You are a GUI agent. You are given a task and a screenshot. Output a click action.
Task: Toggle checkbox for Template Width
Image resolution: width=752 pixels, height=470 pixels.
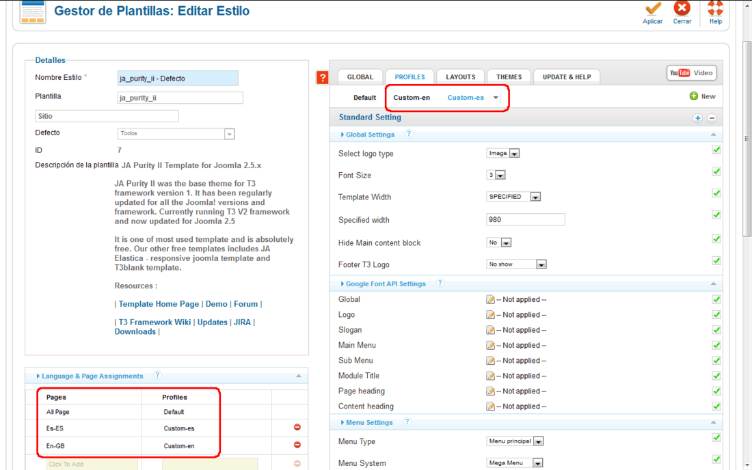[716, 193]
